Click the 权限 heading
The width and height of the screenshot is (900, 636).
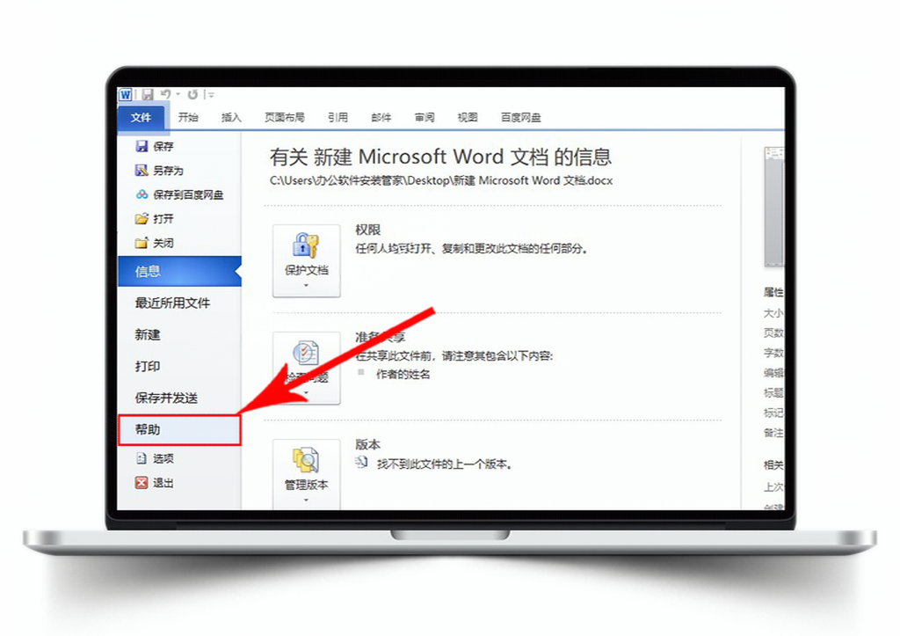coord(367,230)
